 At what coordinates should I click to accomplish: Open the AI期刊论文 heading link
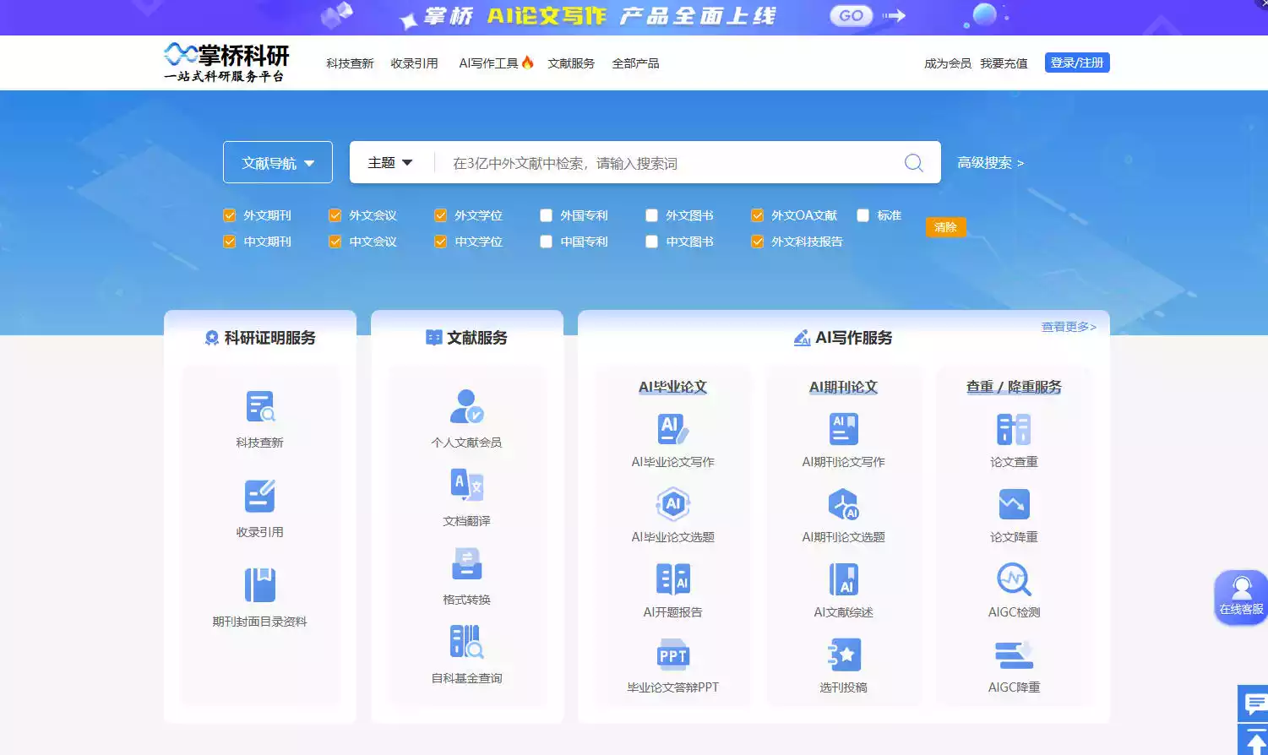pos(844,387)
